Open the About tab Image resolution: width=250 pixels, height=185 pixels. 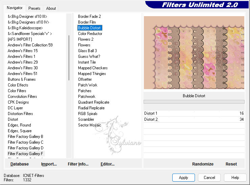coord(51,8)
